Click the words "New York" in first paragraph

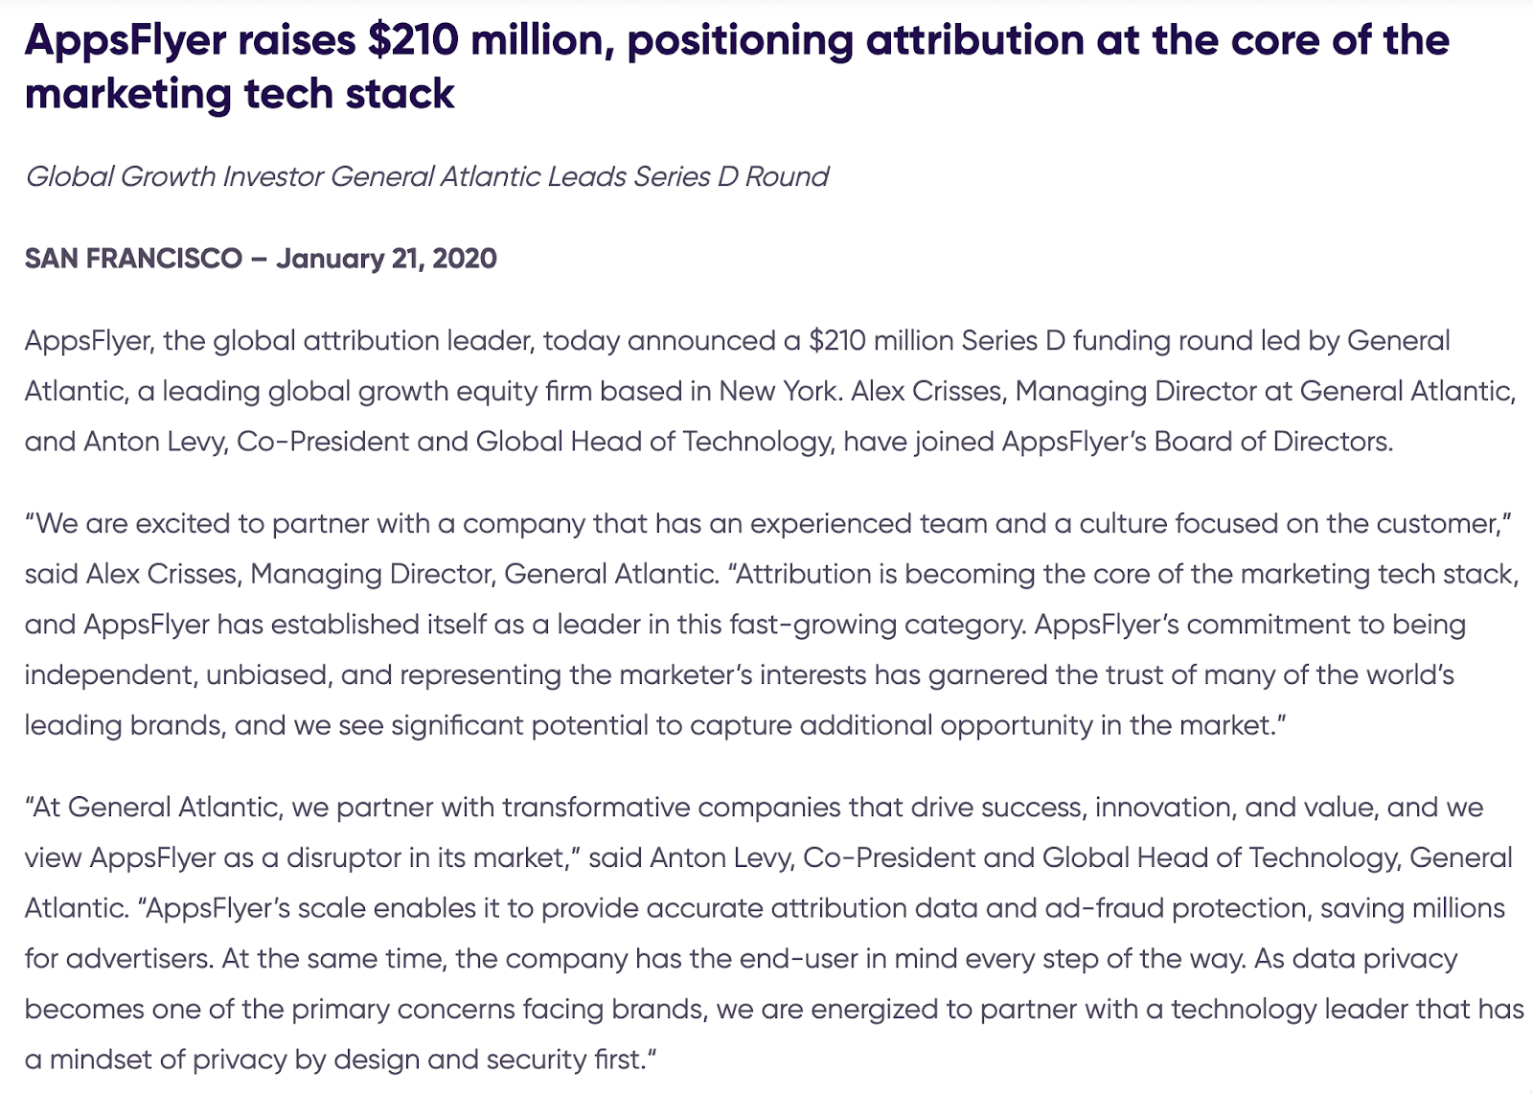778,391
